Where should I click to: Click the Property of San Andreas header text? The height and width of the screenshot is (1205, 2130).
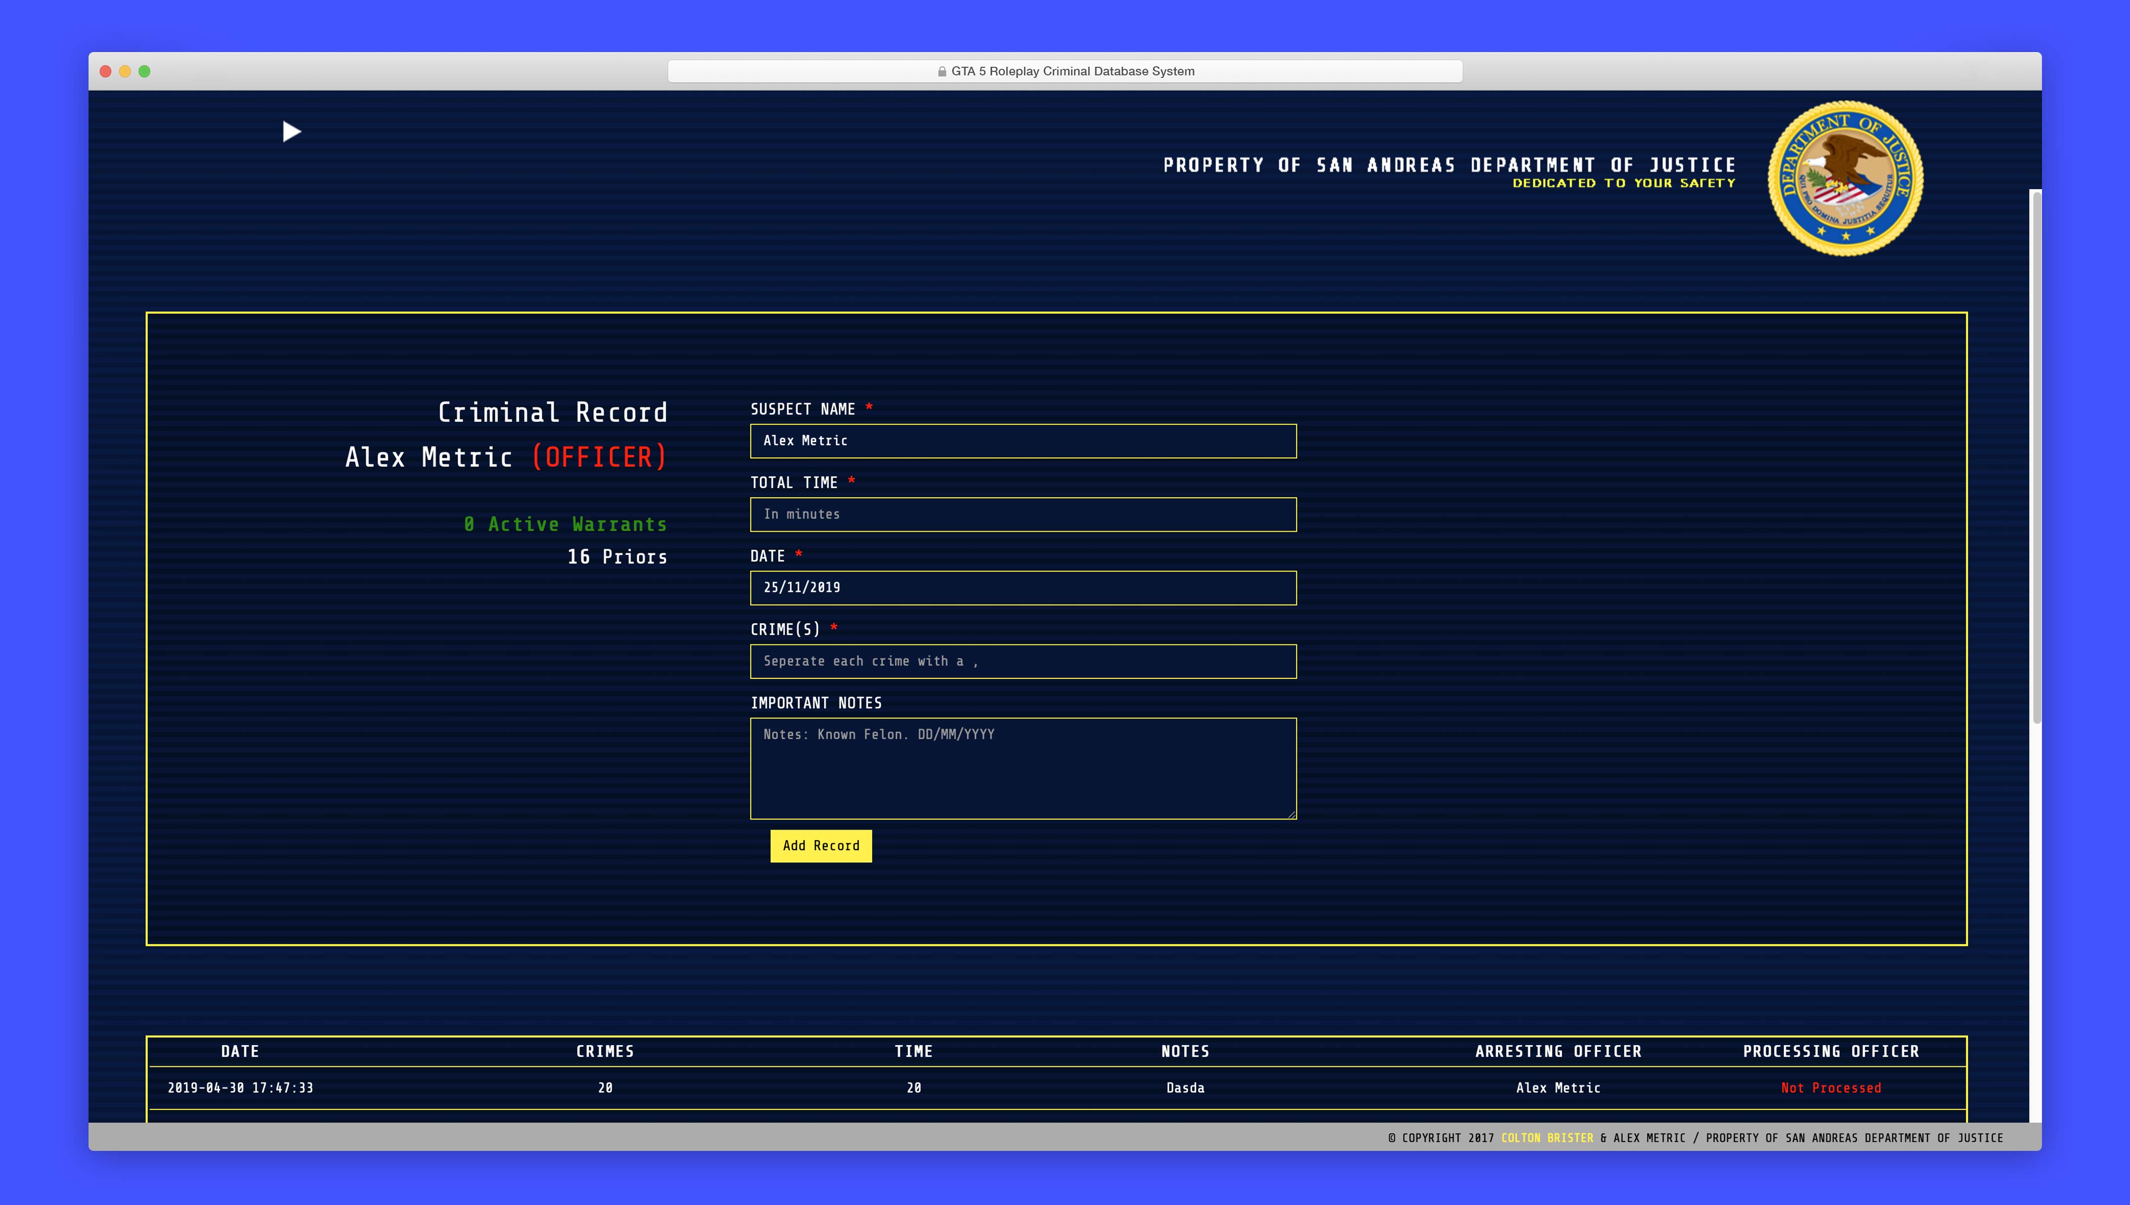click(x=1449, y=165)
